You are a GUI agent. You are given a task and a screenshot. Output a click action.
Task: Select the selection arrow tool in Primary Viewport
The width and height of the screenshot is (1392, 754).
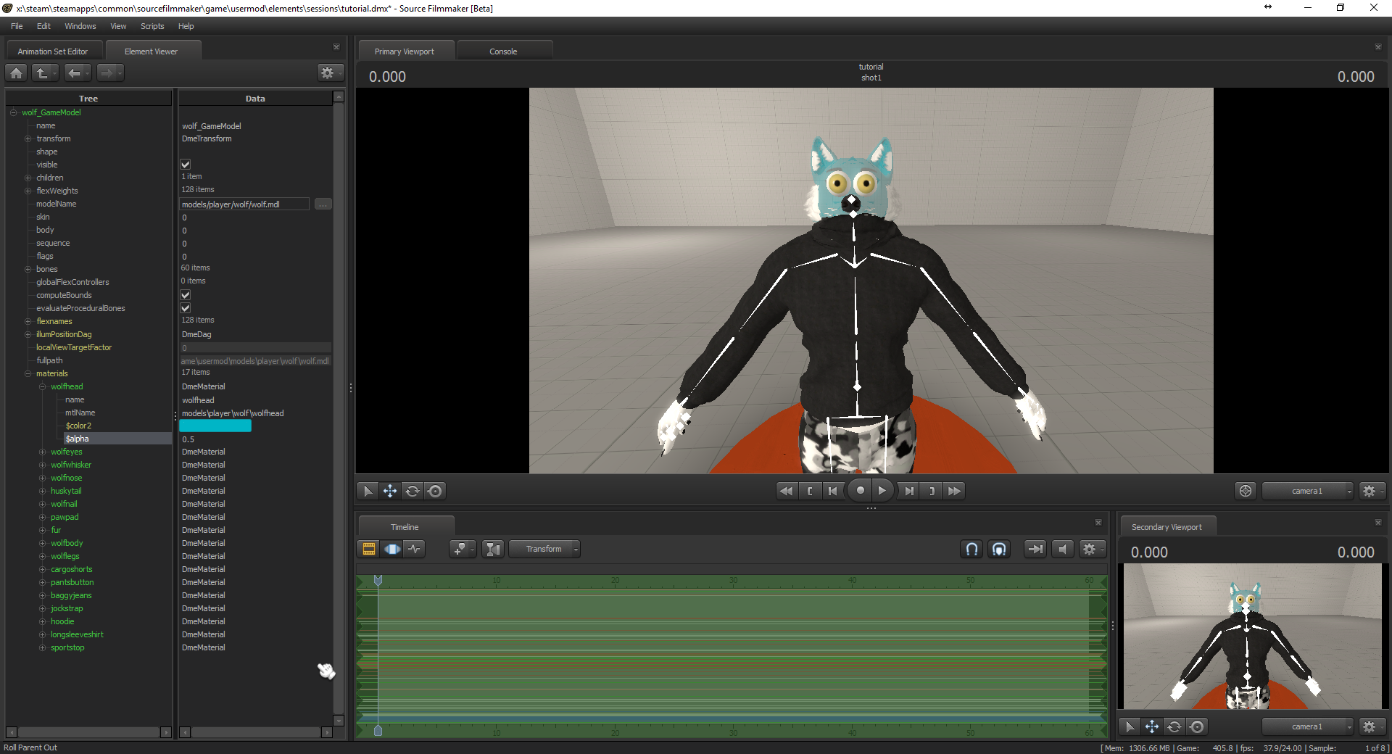(x=368, y=491)
